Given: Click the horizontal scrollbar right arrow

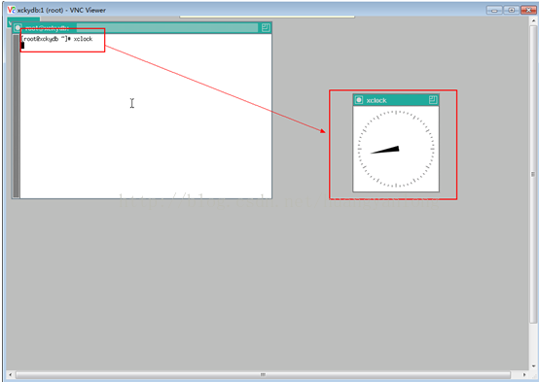Looking at the screenshot, I should click(524, 374).
